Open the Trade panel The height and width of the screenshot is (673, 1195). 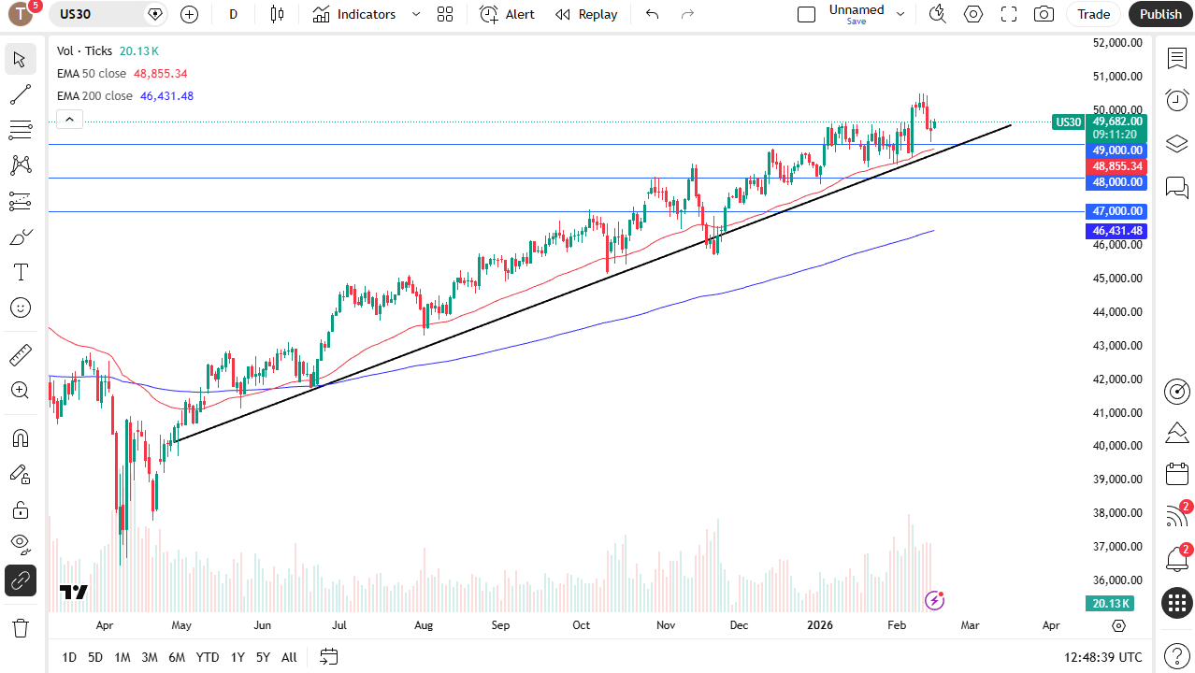coord(1093,14)
